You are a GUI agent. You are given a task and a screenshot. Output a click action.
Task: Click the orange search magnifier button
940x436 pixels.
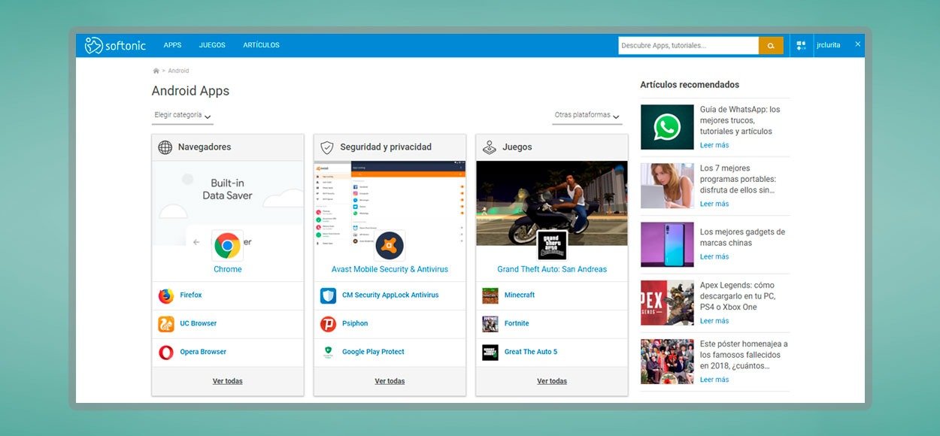click(771, 46)
